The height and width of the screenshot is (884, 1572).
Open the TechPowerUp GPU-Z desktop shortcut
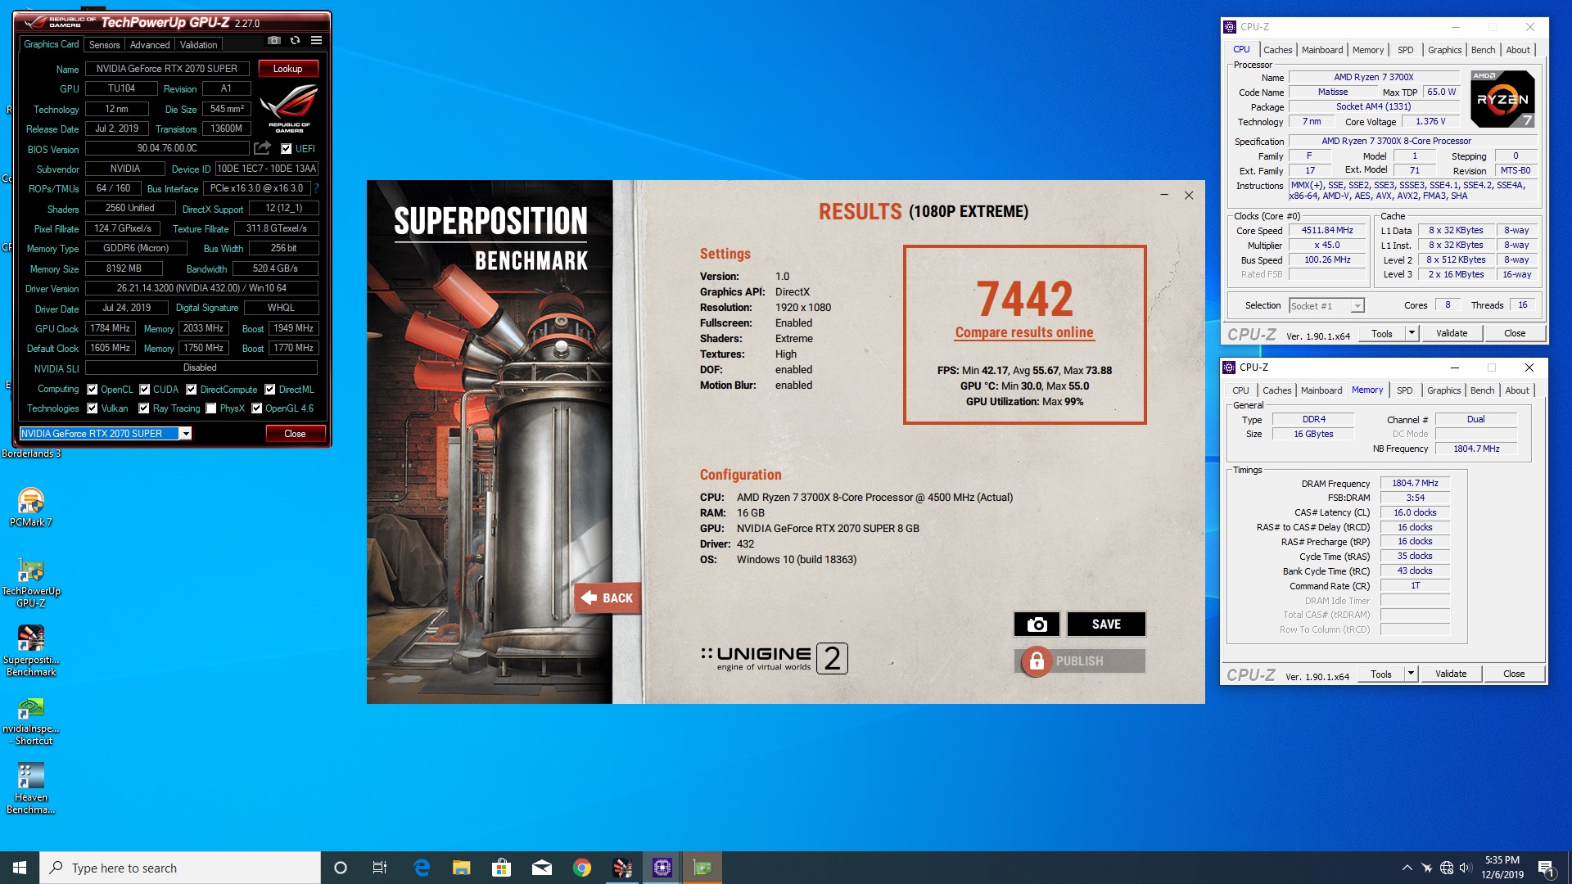31,582
